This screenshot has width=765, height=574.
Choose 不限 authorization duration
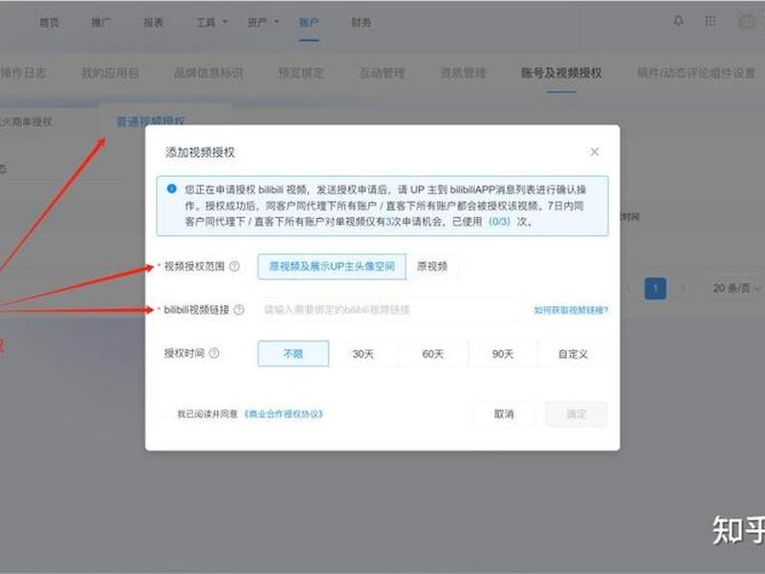294,354
